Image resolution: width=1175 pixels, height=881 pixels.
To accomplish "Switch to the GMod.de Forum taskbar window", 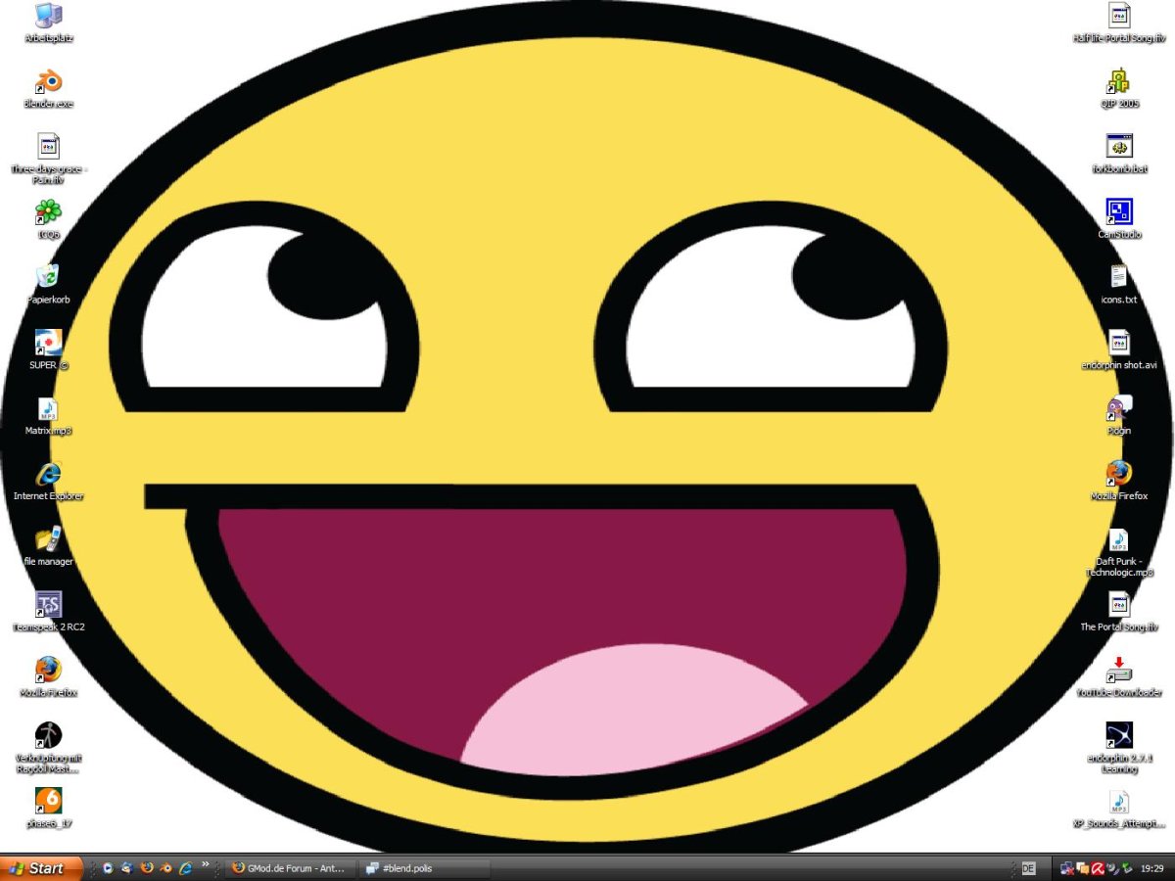I will click(289, 868).
